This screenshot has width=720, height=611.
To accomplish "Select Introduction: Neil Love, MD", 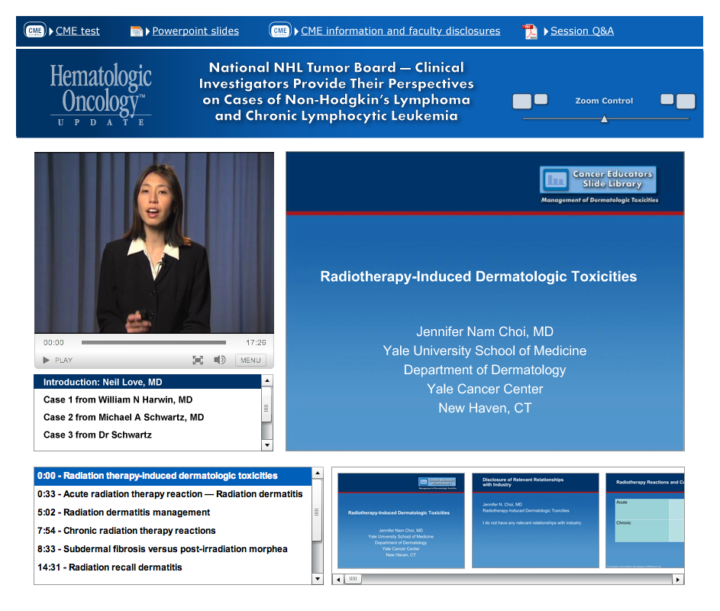I will click(x=147, y=382).
